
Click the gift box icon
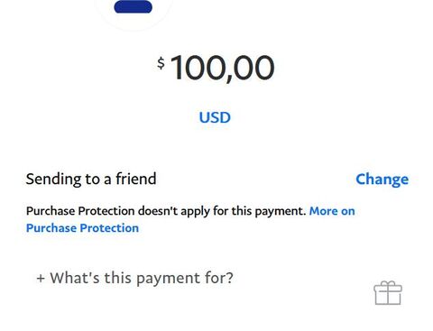click(x=388, y=293)
